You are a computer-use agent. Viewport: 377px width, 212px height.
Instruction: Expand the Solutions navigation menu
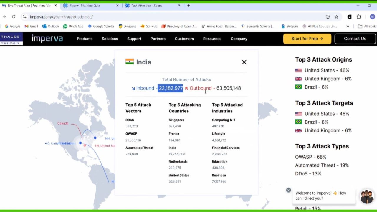(x=110, y=39)
